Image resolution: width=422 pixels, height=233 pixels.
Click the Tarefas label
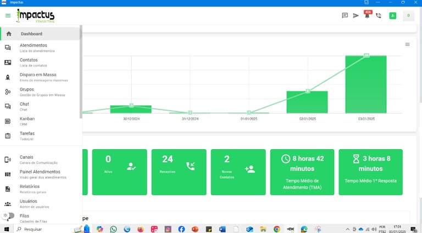pyautogui.click(x=27, y=133)
